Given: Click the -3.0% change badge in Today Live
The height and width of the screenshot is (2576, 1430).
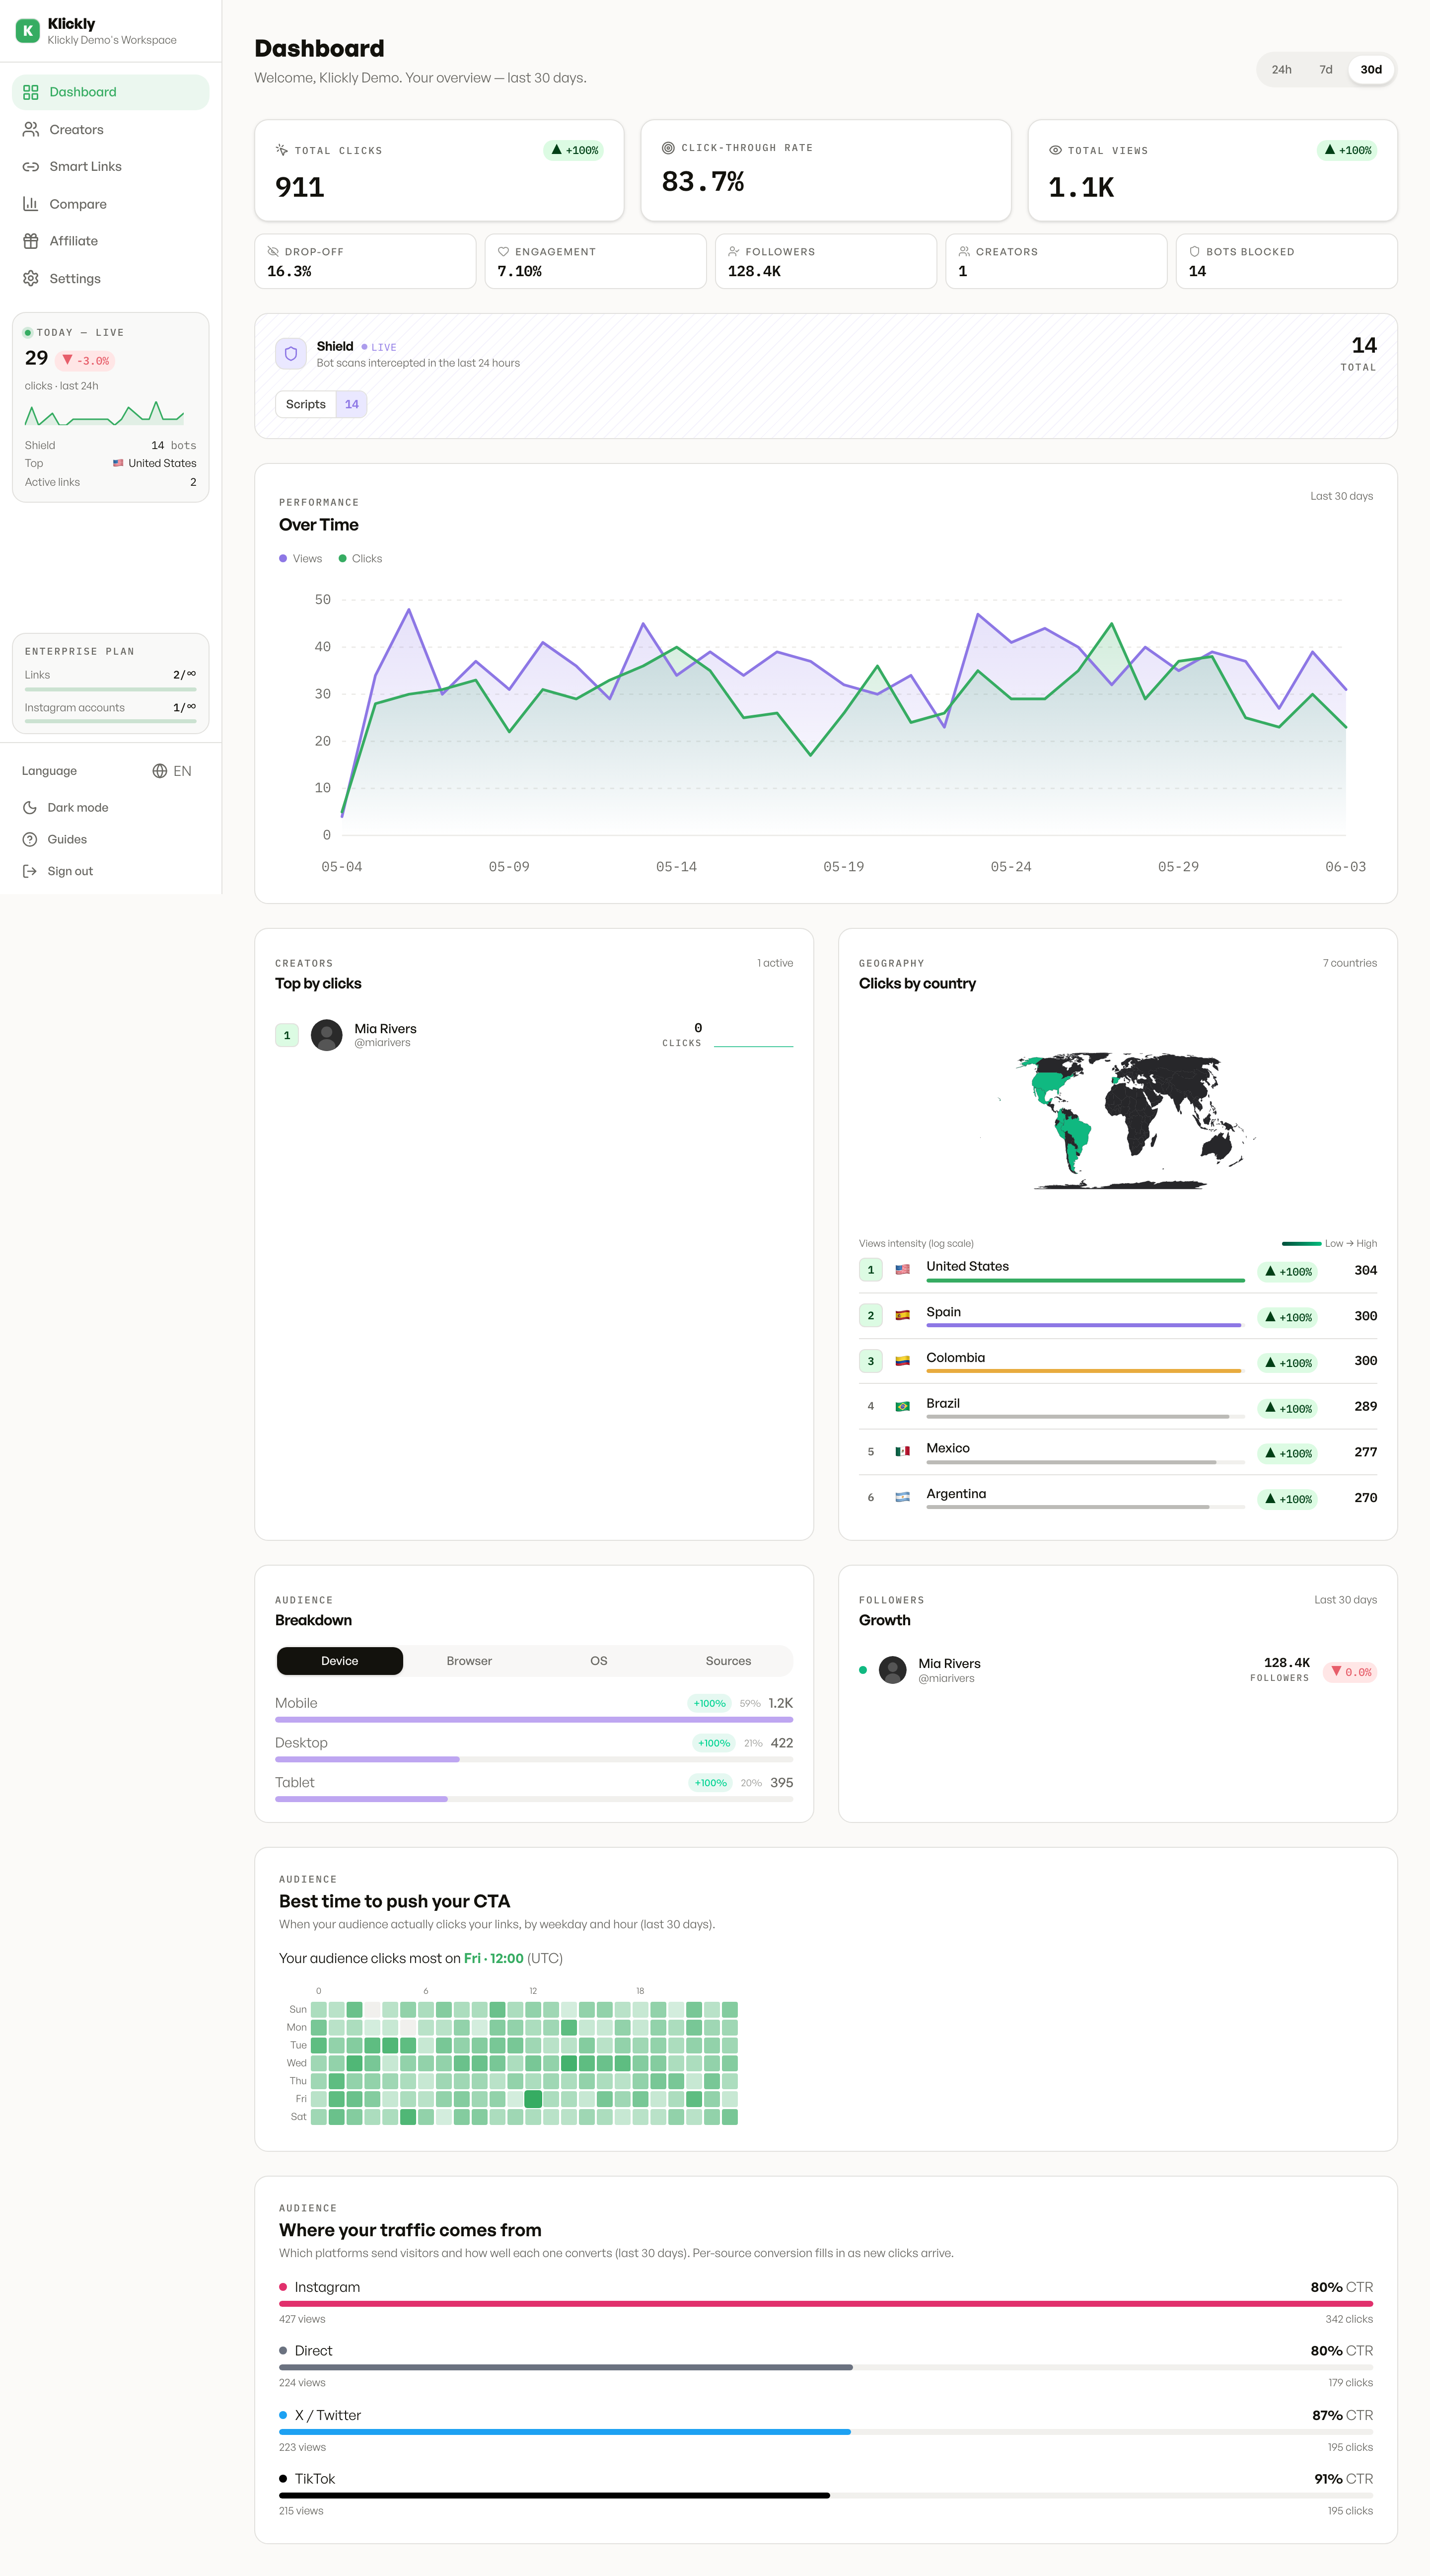Looking at the screenshot, I should coord(85,361).
